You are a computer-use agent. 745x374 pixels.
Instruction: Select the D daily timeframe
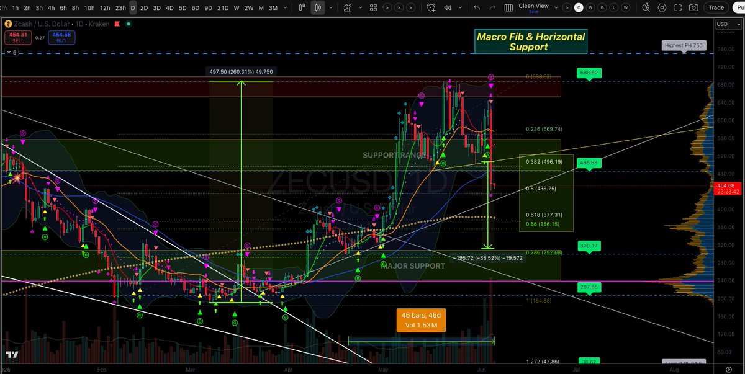click(133, 7)
